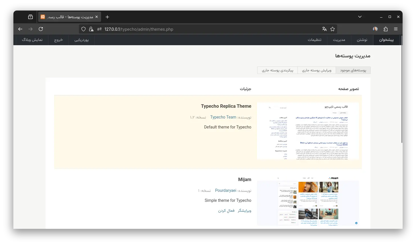Image resolution: width=416 pixels, height=245 pixels.
Task: Open the تنظیمات settings menu
Action: pyautogui.click(x=315, y=40)
